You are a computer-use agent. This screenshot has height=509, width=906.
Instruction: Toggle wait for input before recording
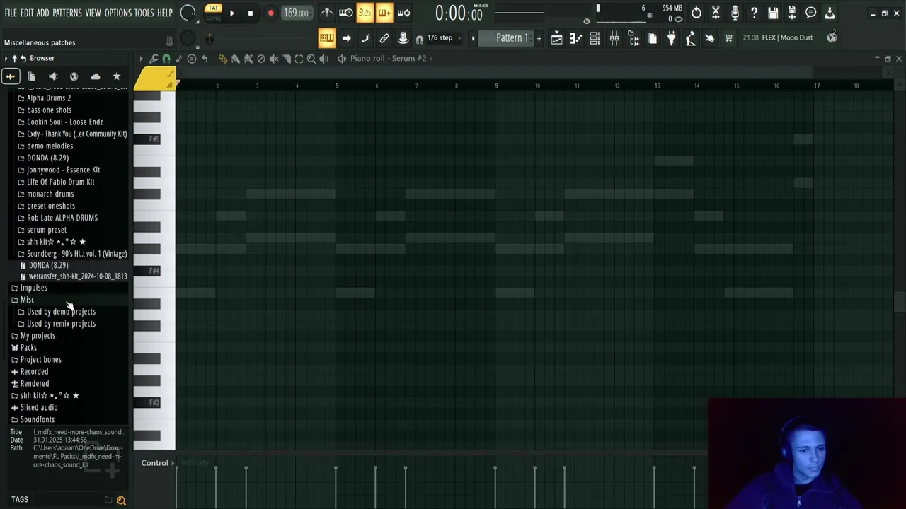(x=346, y=13)
